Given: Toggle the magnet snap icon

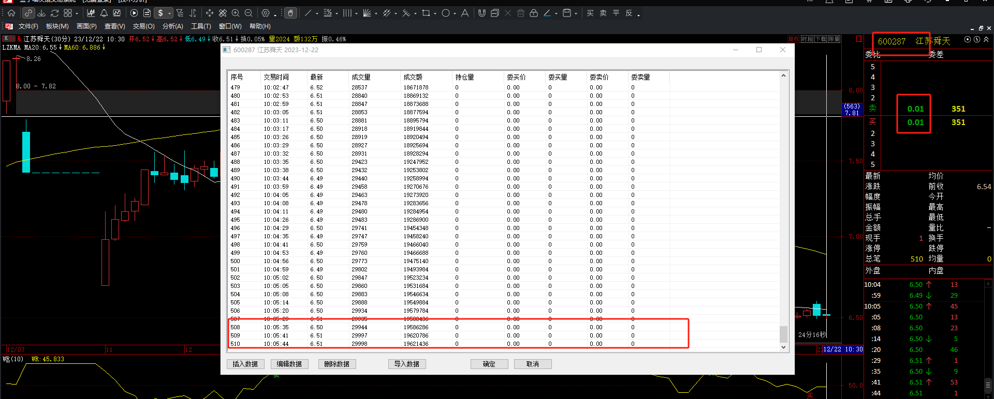Looking at the screenshot, I should click(482, 13).
